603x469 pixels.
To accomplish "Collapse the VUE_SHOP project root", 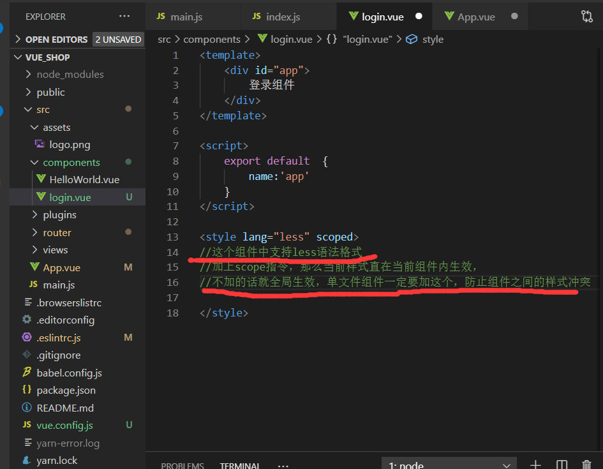I will click(18, 57).
